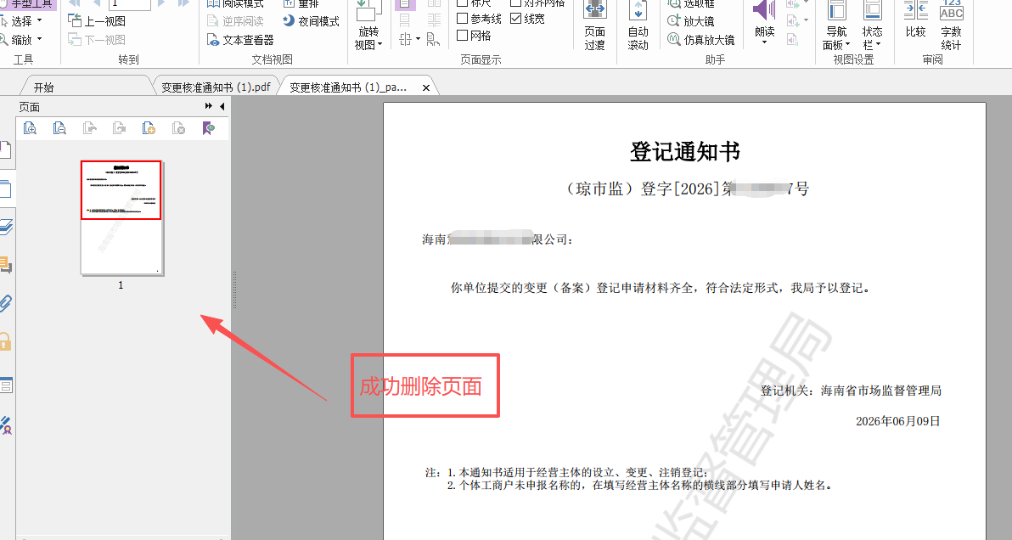
Task: Open the Attachments paperclip panel
Action: coord(6,302)
